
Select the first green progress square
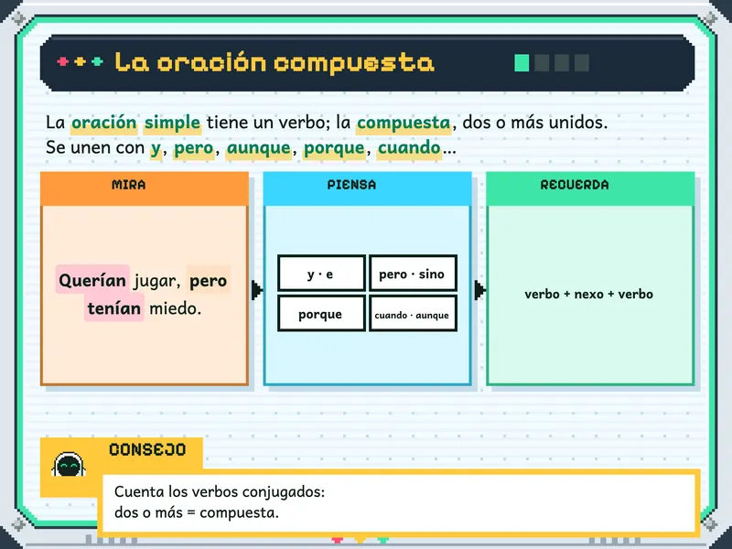click(x=522, y=62)
